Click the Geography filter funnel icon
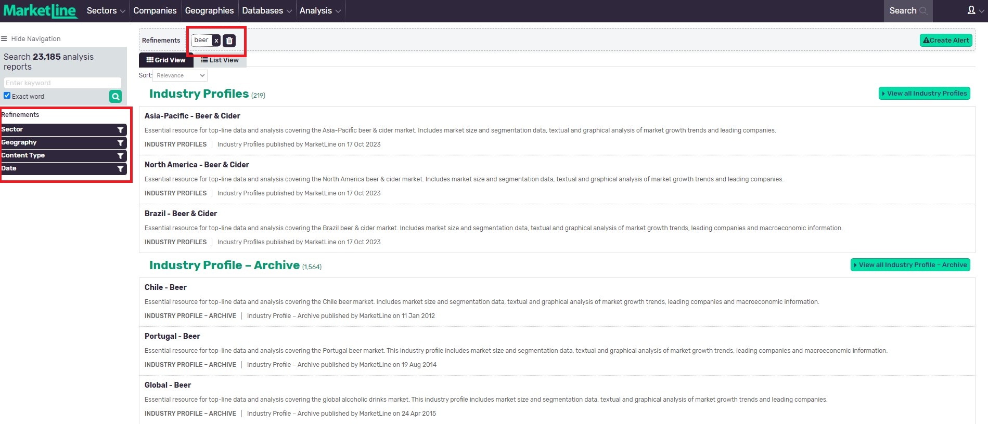The image size is (988, 424). coord(120,143)
